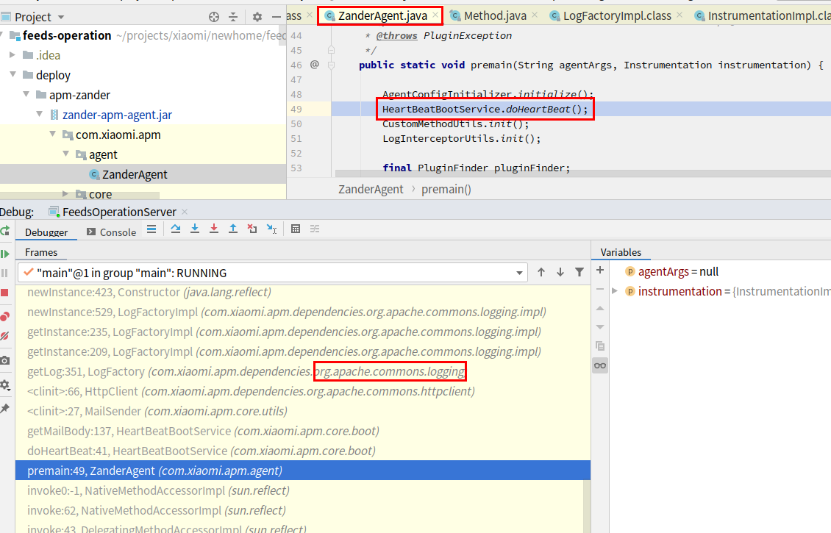Collapse zander-apm-agent.jar node
The image size is (831, 533).
click(x=39, y=114)
